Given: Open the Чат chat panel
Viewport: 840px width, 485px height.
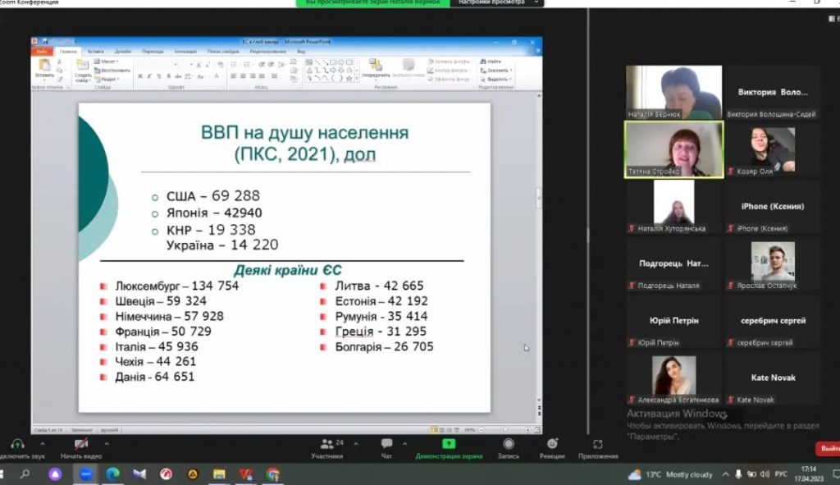Looking at the screenshot, I should pos(386,447).
